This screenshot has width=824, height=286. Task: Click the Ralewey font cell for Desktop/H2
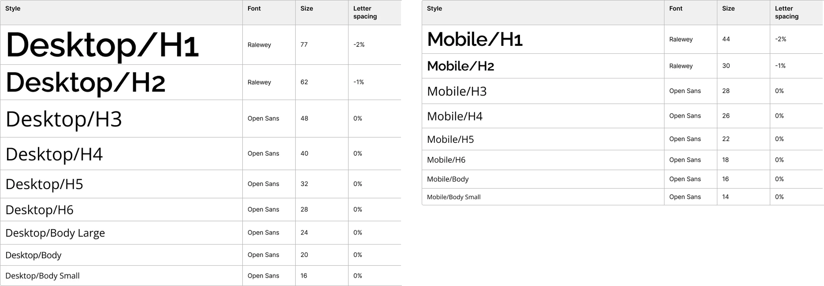tap(259, 82)
